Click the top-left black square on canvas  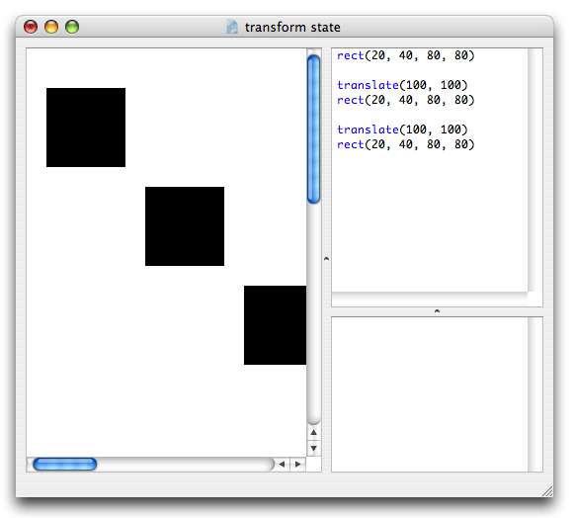point(86,128)
